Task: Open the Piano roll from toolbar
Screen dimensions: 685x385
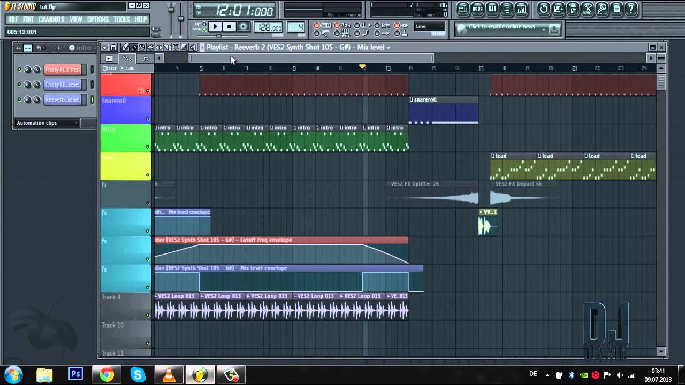Action: coord(492,9)
